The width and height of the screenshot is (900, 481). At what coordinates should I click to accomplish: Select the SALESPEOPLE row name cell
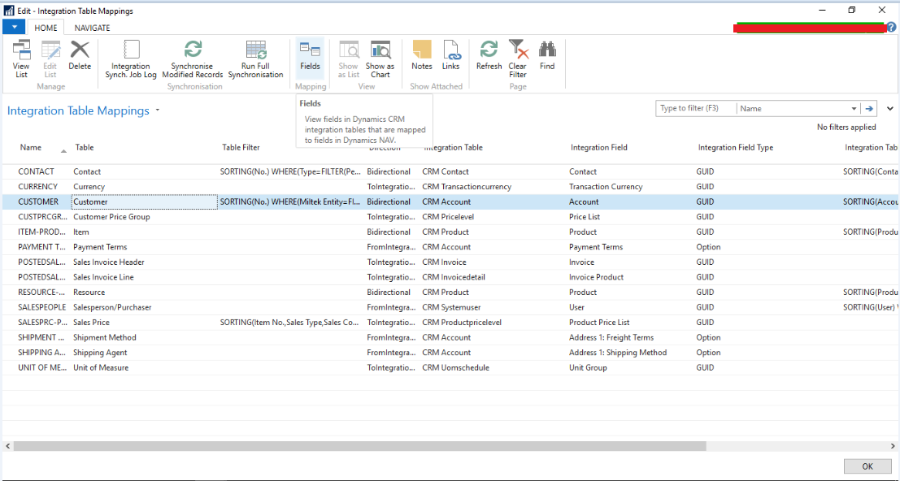[41, 307]
